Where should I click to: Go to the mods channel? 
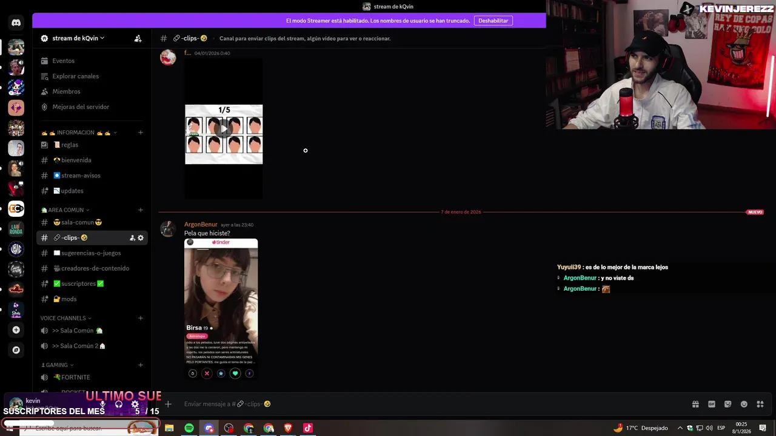pyautogui.click(x=92, y=299)
